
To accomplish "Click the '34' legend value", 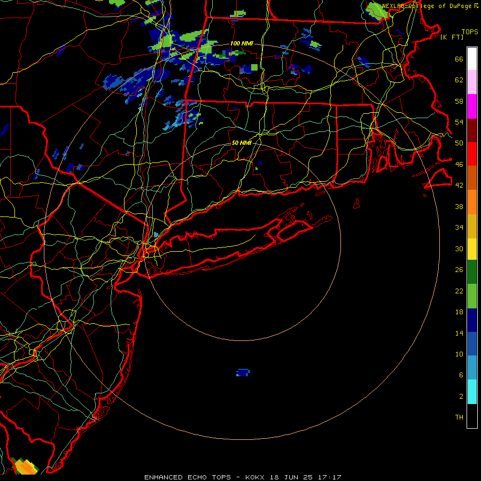I will point(459,228).
